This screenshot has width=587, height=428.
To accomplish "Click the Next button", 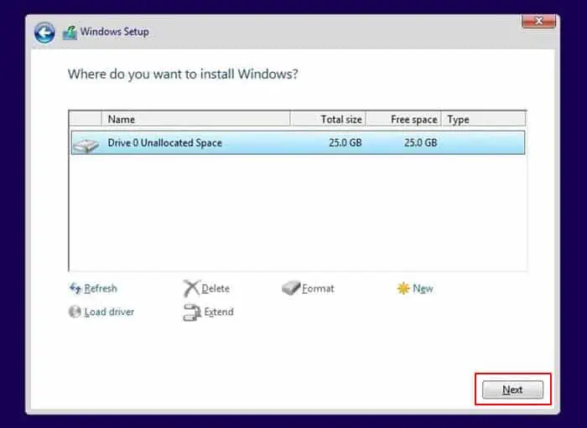I will [x=512, y=389].
